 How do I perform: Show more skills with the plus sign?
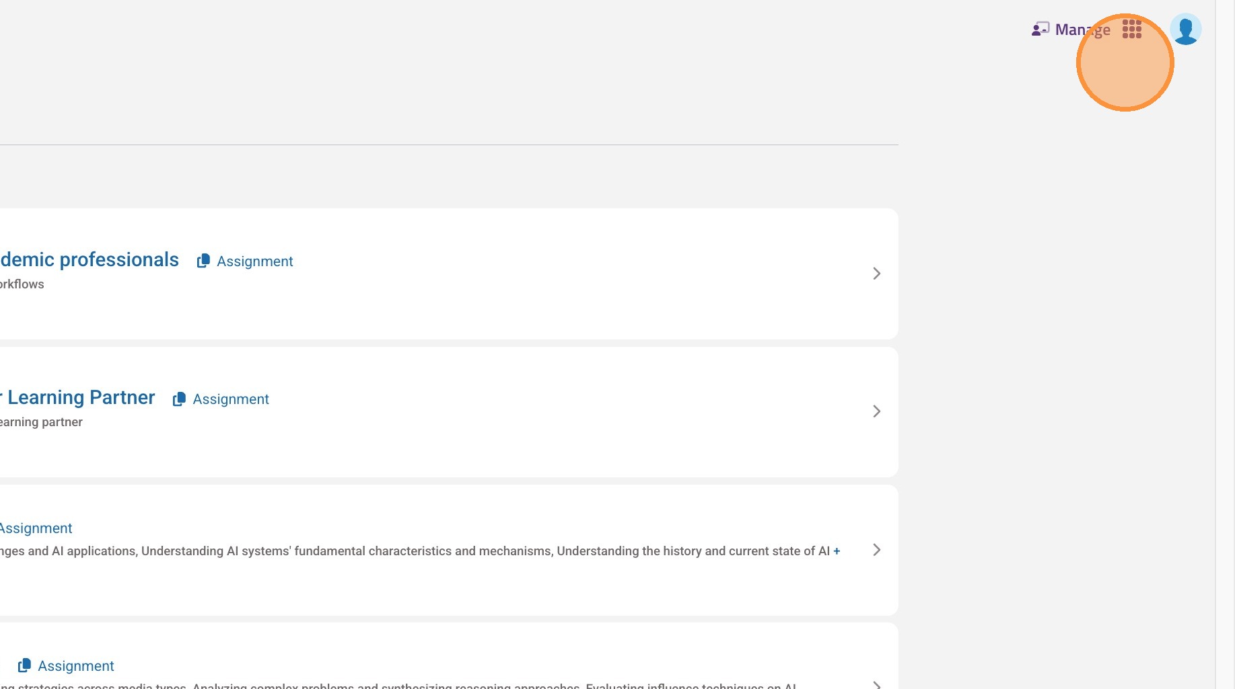pyautogui.click(x=837, y=551)
